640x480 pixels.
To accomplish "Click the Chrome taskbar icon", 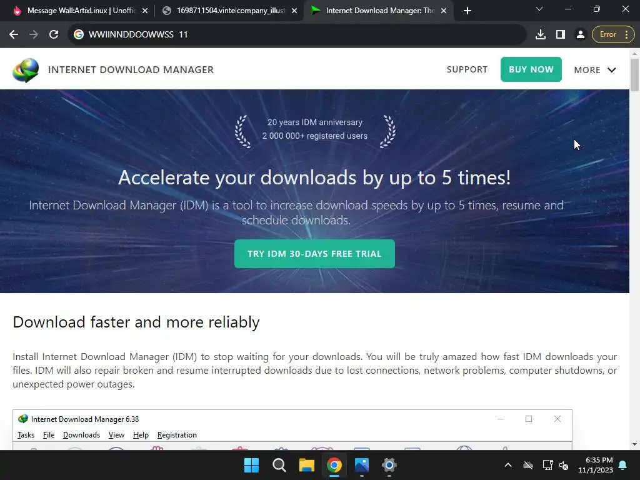I will [334, 465].
